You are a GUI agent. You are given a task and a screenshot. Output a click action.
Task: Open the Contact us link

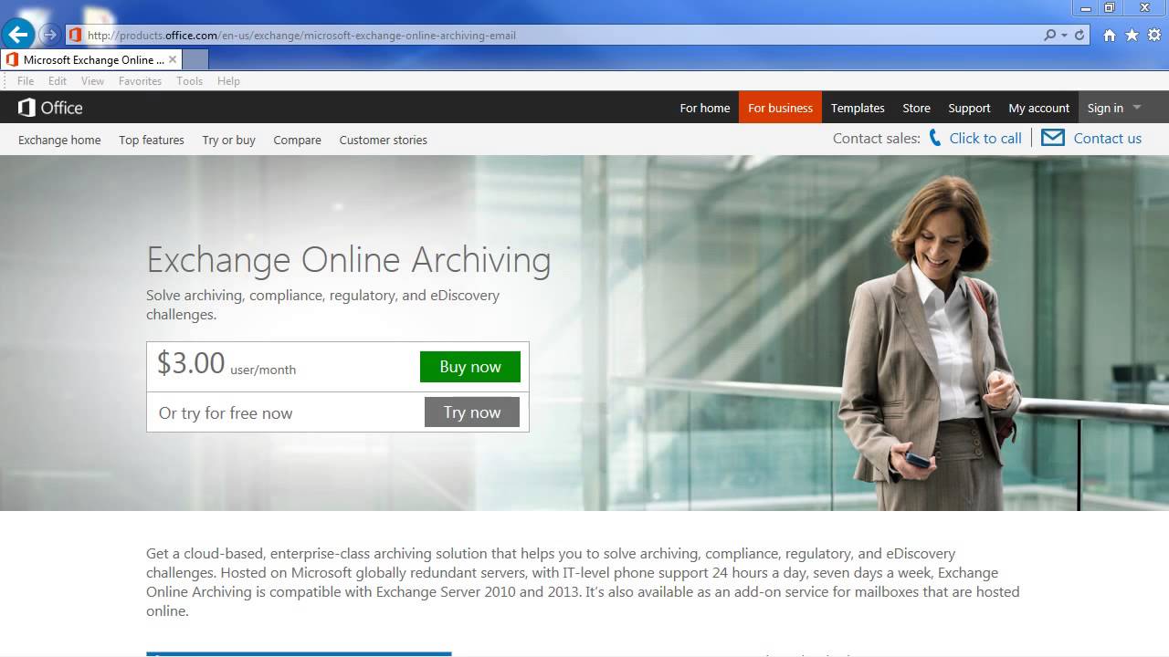click(x=1108, y=139)
